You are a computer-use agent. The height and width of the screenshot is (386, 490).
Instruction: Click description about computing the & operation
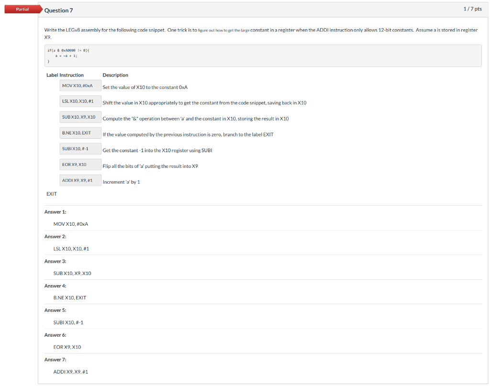196,119
